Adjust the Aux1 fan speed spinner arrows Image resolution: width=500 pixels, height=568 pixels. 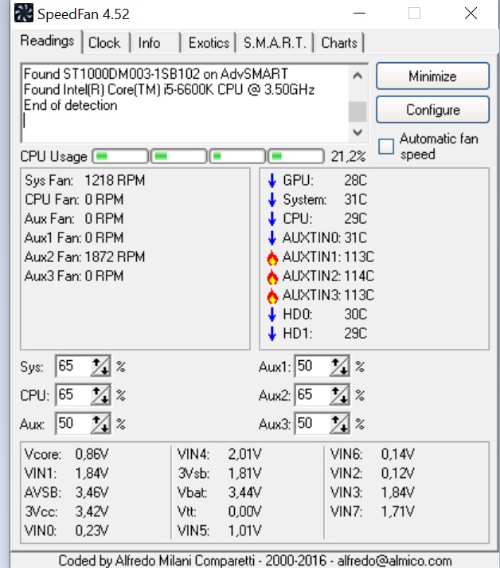[x=340, y=366]
